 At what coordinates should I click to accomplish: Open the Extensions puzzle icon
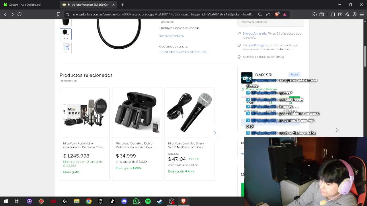(x=315, y=14)
